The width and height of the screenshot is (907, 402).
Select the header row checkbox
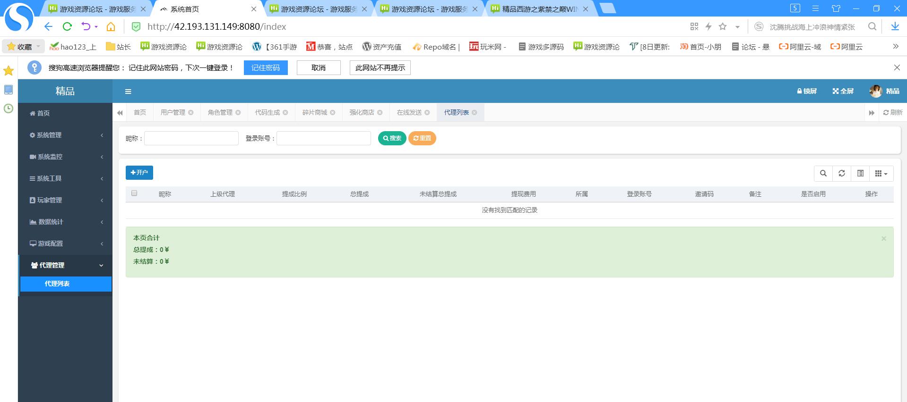[x=134, y=193]
